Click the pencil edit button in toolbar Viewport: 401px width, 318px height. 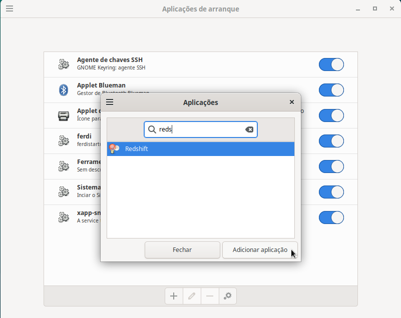tap(192, 296)
